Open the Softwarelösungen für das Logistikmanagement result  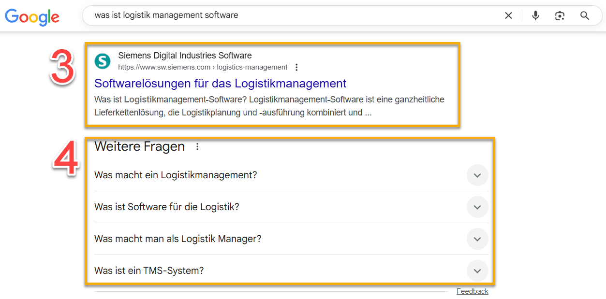(x=220, y=83)
